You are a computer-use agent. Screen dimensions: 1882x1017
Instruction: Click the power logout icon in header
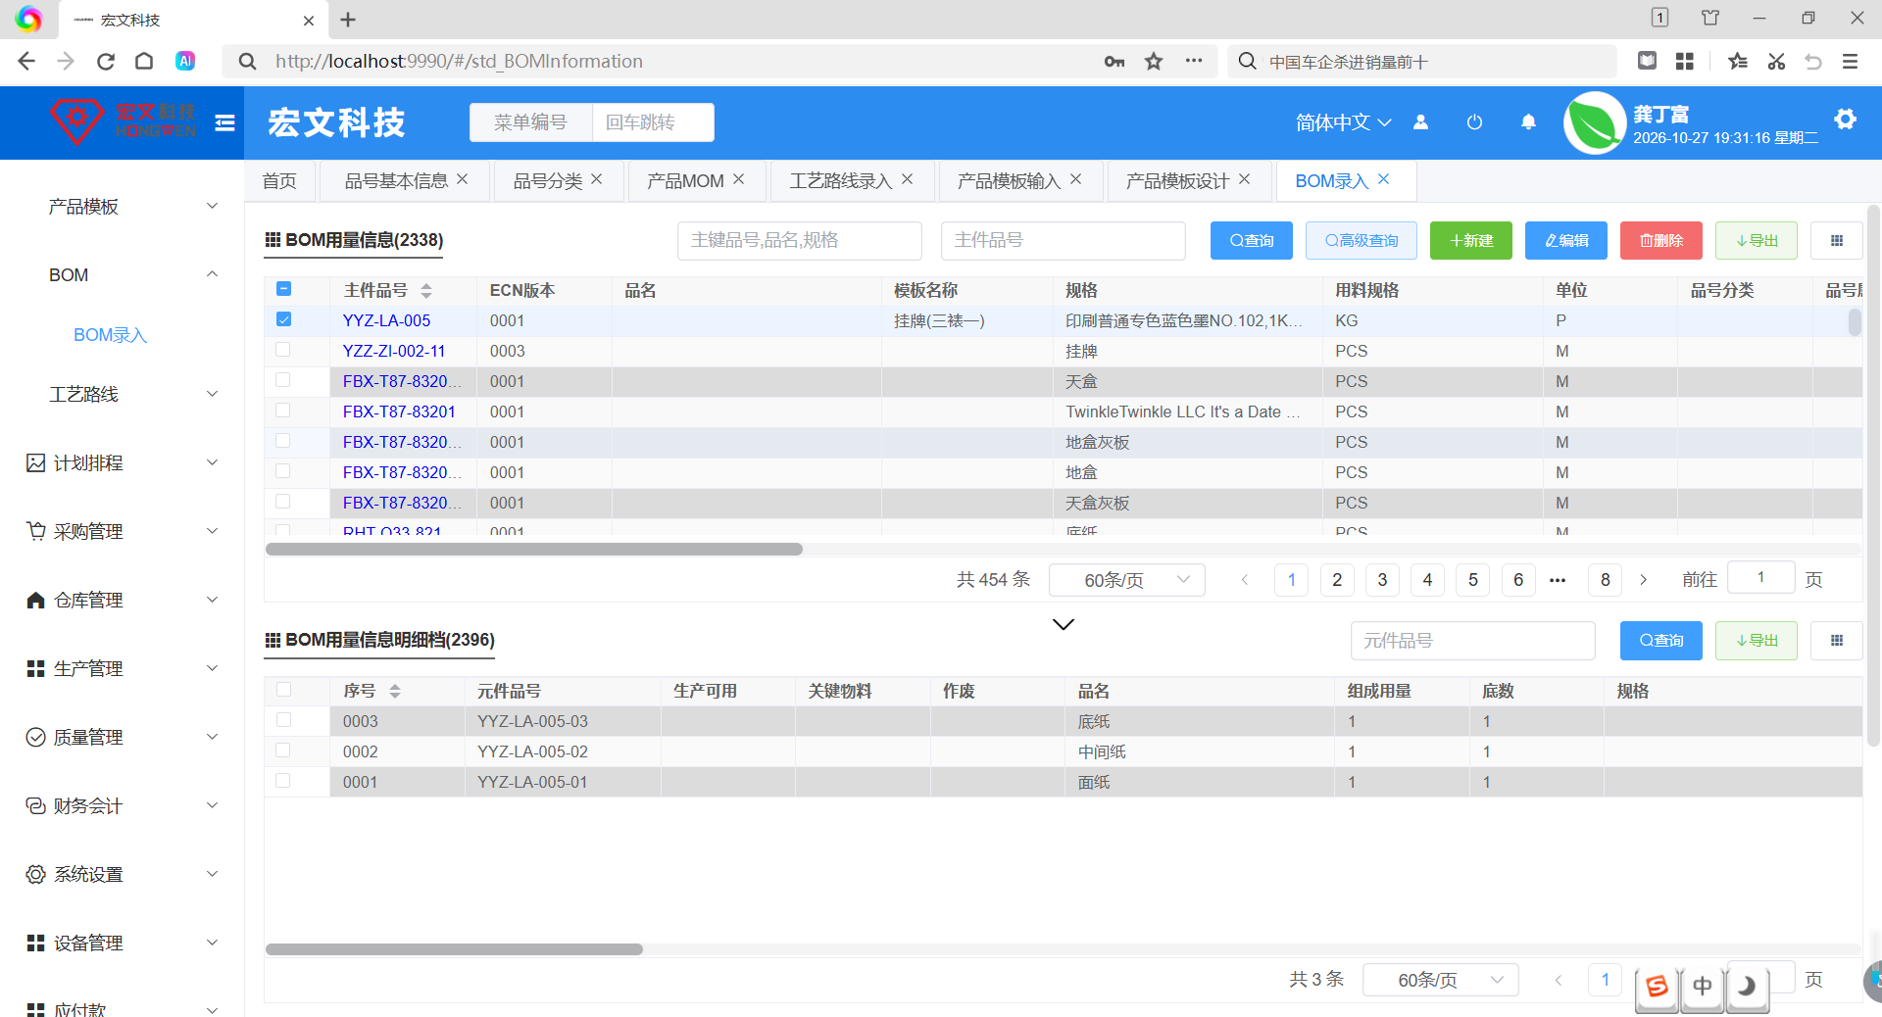[x=1474, y=122]
